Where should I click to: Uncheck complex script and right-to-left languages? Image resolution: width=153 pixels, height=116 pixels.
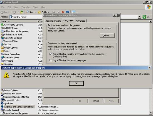pyautogui.click(x=51, y=54)
